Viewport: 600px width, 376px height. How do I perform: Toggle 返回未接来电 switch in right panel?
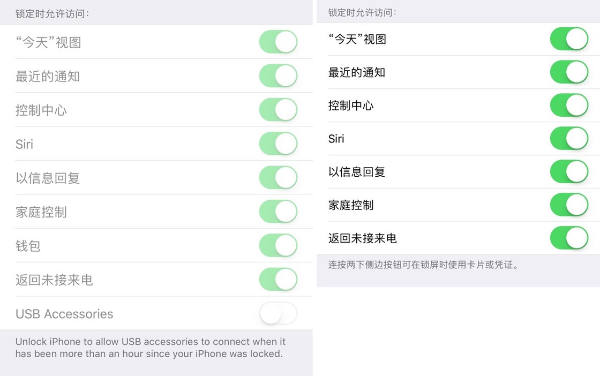pos(569,238)
